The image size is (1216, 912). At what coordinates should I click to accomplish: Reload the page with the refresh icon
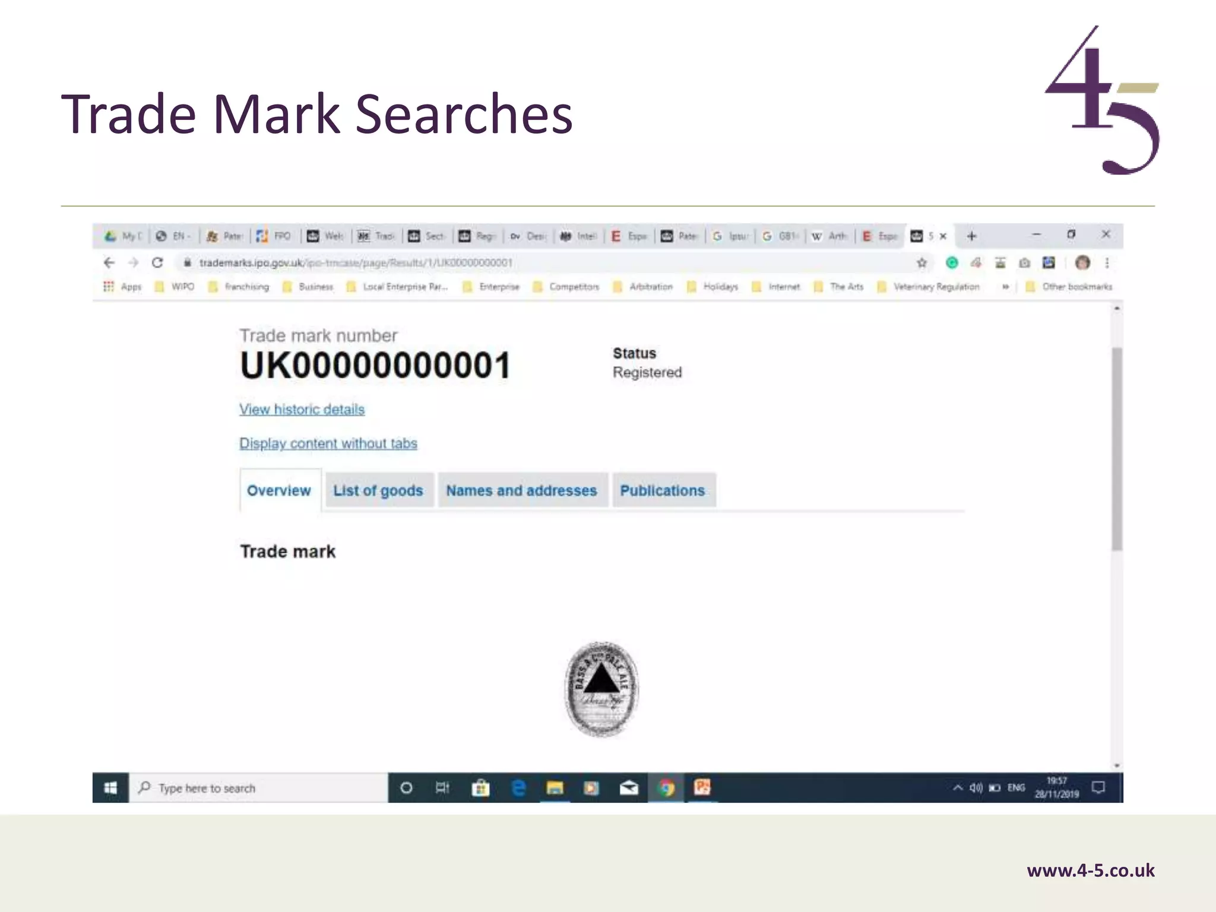(157, 262)
